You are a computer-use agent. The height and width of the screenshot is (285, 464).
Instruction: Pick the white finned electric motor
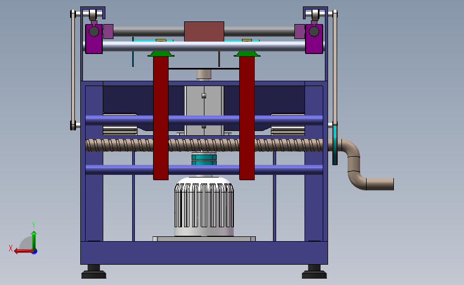(x=204, y=206)
